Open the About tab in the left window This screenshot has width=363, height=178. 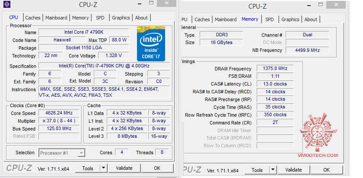point(141,18)
